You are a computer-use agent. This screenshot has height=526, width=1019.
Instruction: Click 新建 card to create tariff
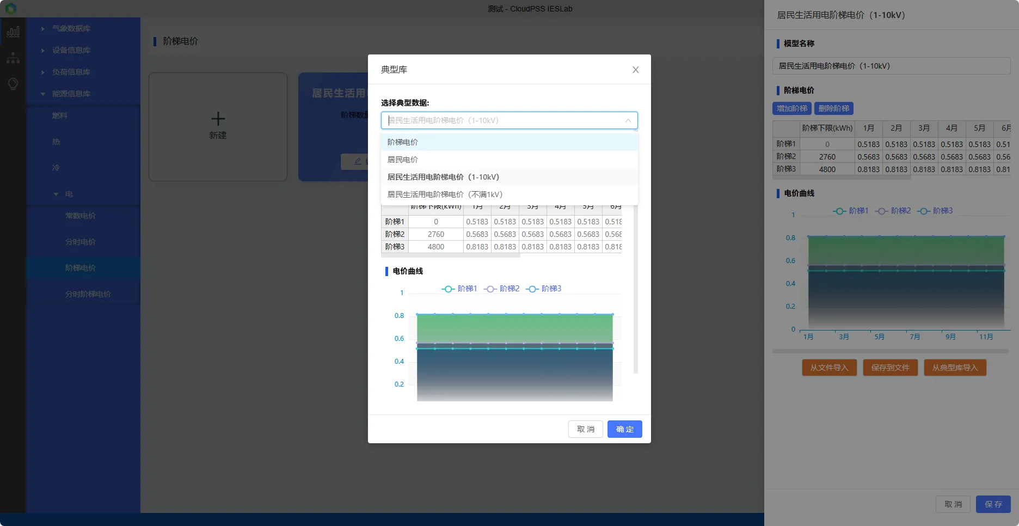(218, 127)
